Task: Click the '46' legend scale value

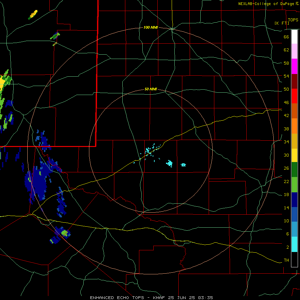Action: pyautogui.click(x=286, y=103)
